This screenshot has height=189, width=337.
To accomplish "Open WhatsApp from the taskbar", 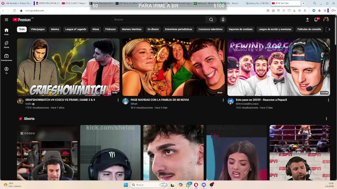I will (189, 185).
